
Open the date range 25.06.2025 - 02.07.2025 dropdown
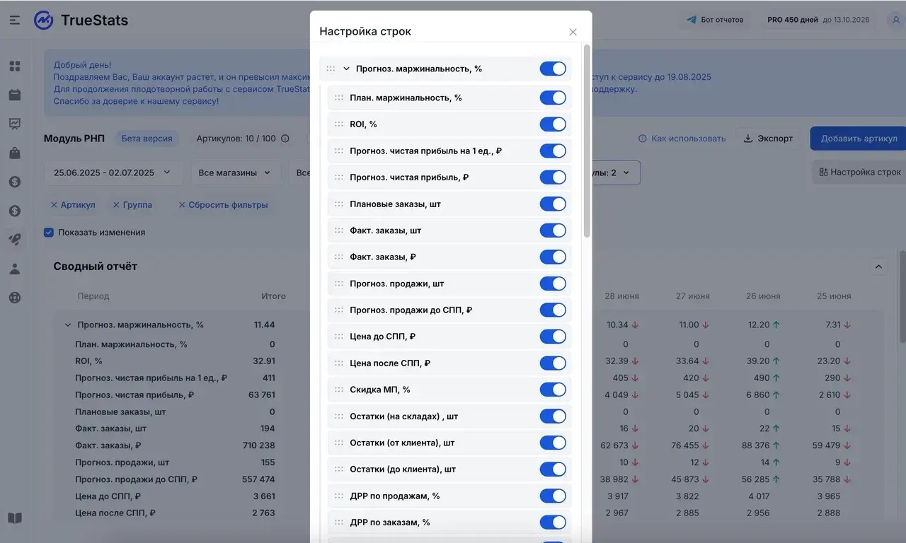(113, 173)
